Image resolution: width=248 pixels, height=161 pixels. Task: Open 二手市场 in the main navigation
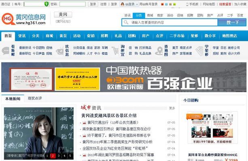coord(177,36)
